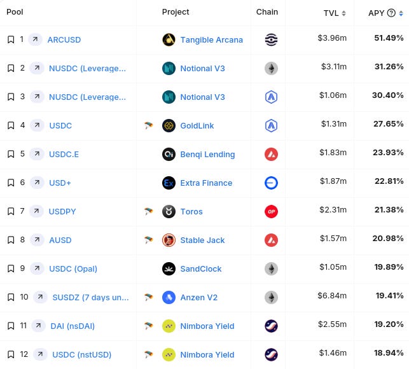The image size is (409, 369).
Task: Click the 18.94% APY value
Action: pyautogui.click(x=389, y=353)
